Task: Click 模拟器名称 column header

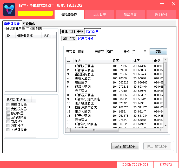Action: point(28,36)
